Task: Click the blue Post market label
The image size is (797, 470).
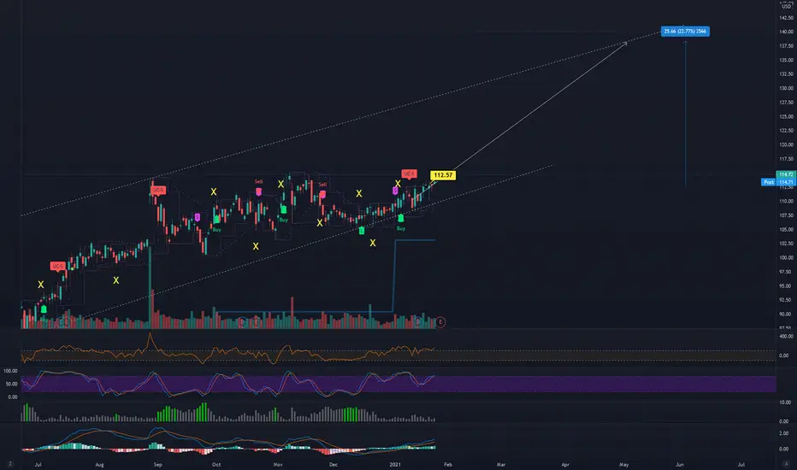Action: tap(768, 182)
